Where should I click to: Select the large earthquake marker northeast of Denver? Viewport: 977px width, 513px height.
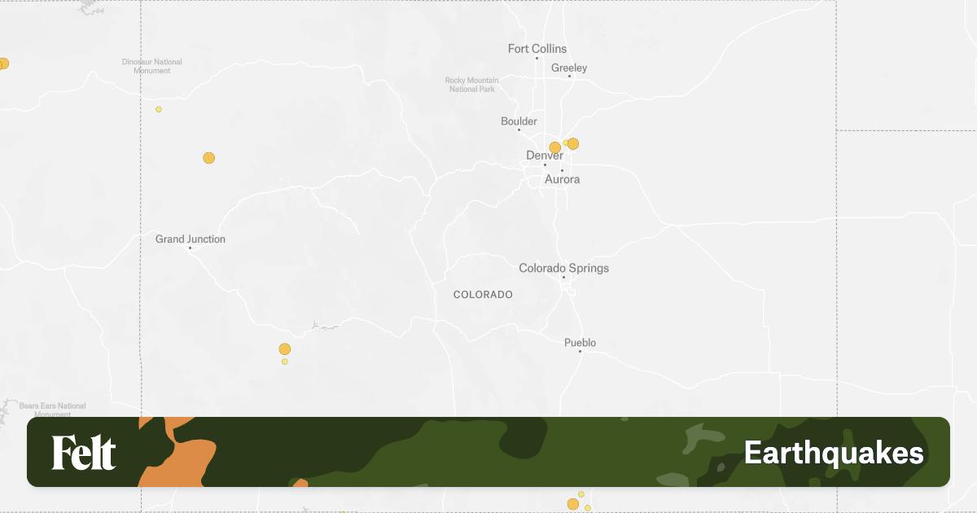coord(573,143)
